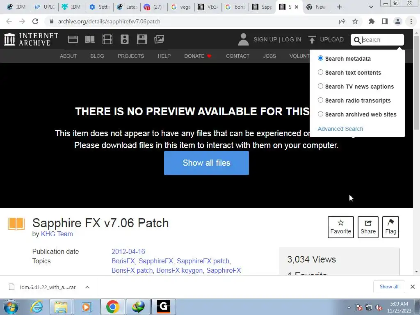Viewport: 420px width, 315px height.
Task: Select Search archived web sites option
Action: click(320, 114)
